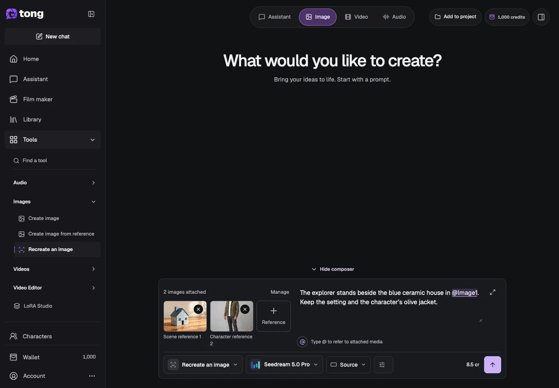This screenshot has width=559, height=388.
Task: Open Account options three-dot menu
Action: pos(92,376)
